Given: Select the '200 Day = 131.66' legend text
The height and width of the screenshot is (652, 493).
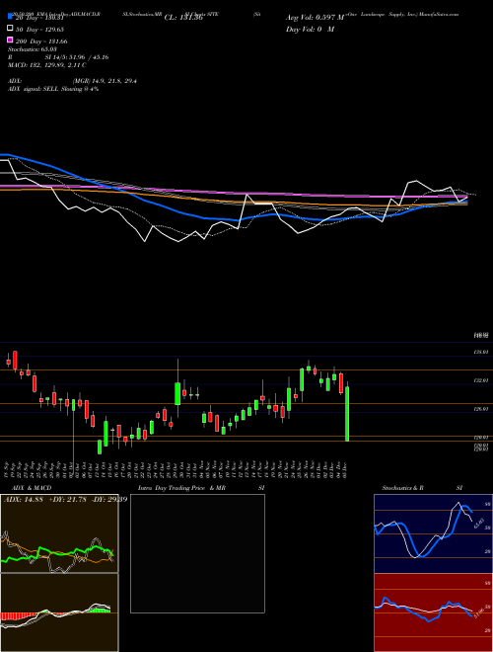Looking at the screenshot, I should [x=41, y=41].
